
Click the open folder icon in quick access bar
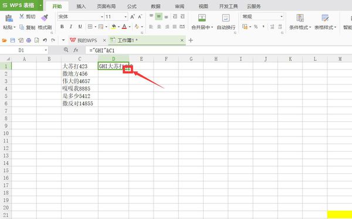(5, 40)
